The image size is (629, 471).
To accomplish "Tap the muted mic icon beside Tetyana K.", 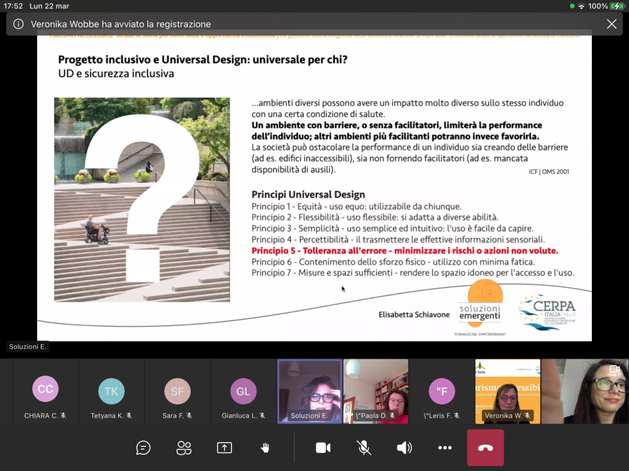I will tap(129, 416).
